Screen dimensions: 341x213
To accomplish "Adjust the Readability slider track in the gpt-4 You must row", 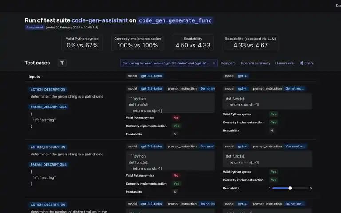I will click(x=290, y=188).
